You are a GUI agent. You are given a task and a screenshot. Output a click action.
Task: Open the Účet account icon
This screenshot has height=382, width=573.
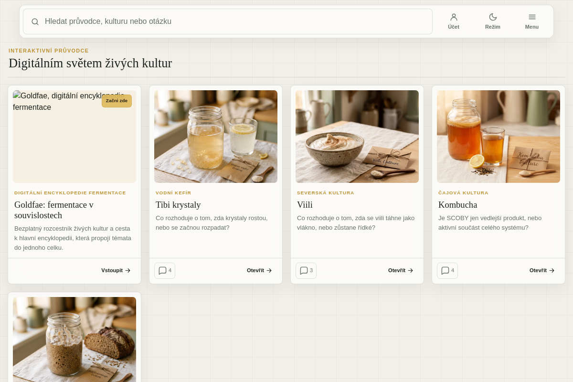tap(454, 21)
